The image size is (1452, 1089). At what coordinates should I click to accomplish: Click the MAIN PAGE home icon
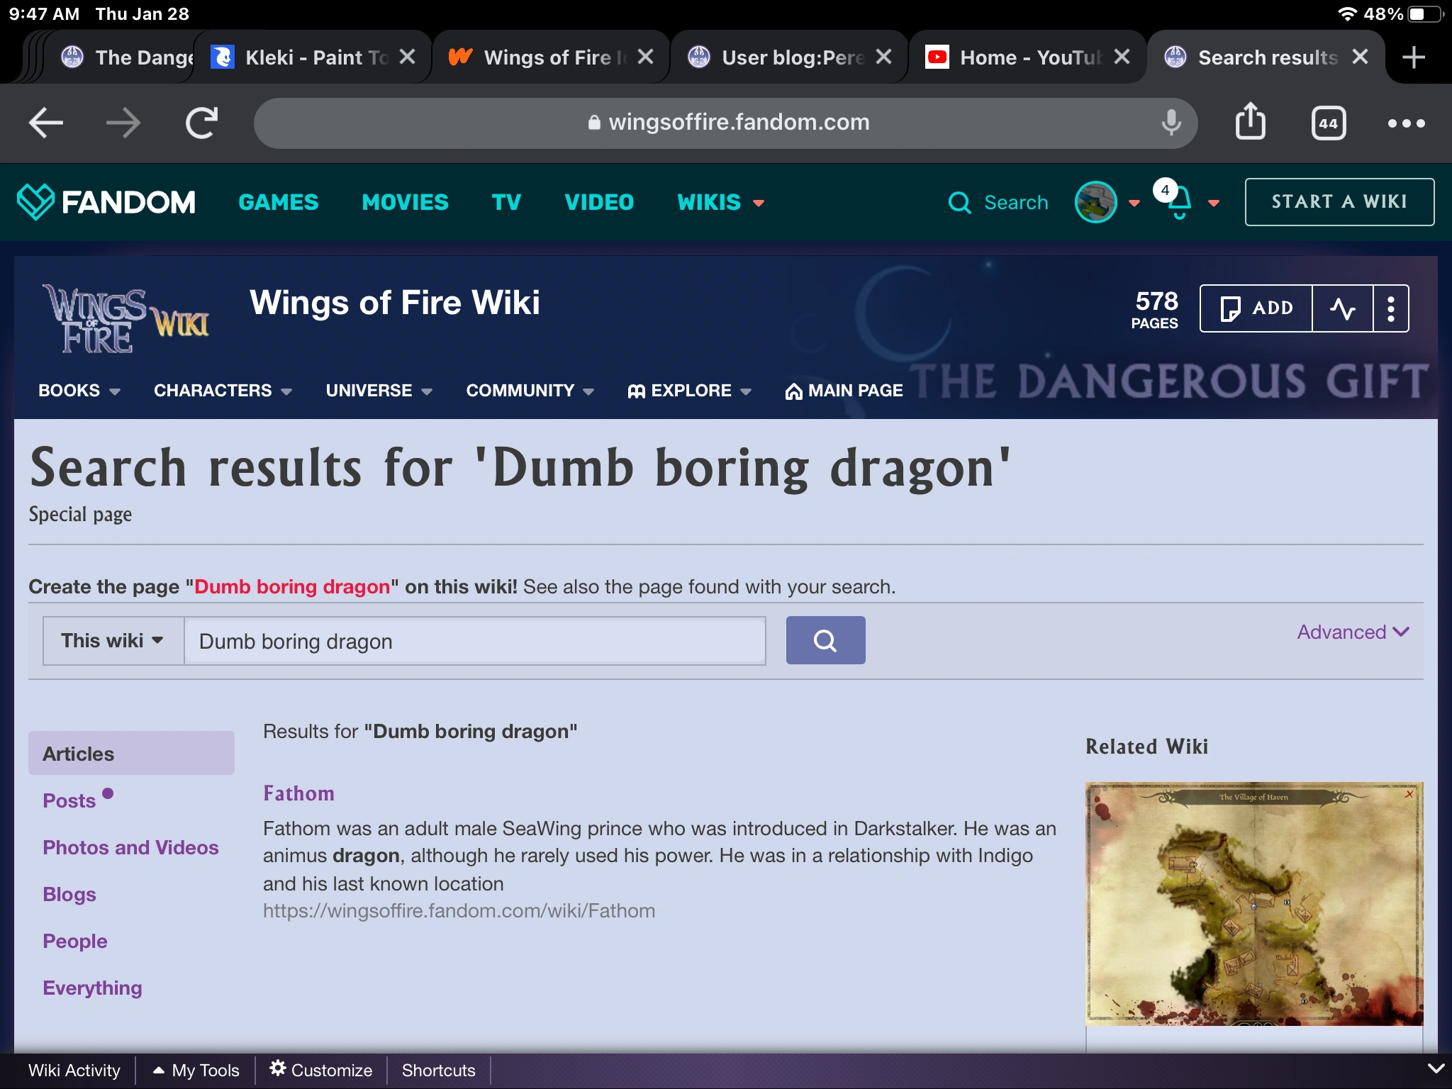pyautogui.click(x=793, y=391)
